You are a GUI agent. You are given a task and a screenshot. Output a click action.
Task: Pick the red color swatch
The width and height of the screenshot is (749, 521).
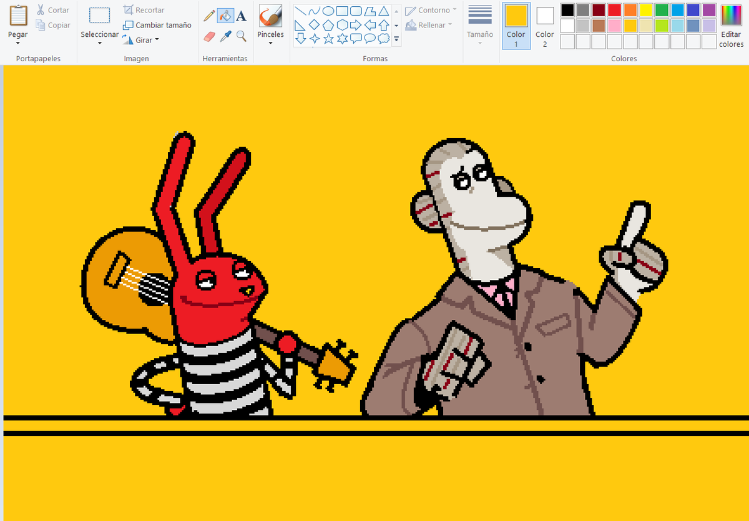tap(615, 10)
